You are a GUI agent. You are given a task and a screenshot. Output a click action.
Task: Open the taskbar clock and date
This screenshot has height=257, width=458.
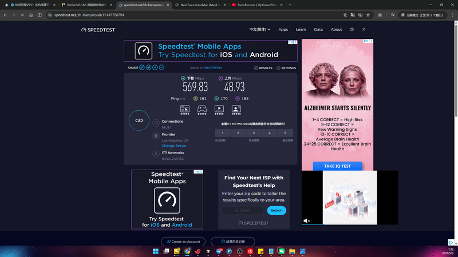448,251
